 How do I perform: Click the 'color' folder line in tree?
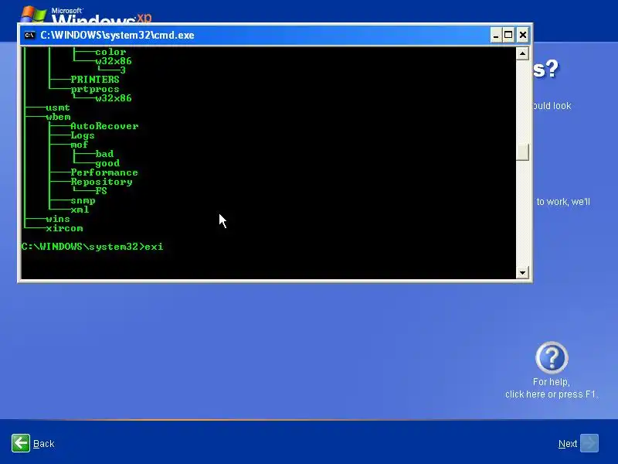(110, 52)
